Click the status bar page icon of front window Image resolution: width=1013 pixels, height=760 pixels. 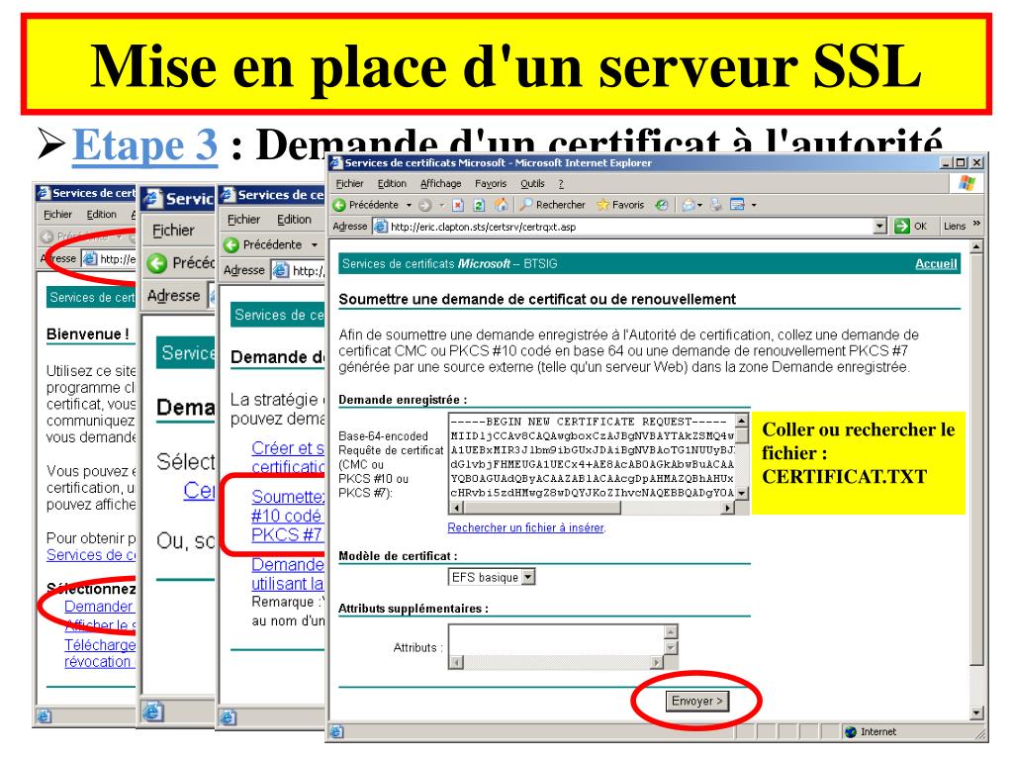coord(336,731)
